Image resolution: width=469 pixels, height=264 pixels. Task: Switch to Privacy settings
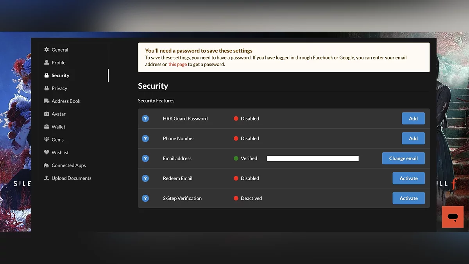[x=59, y=88]
